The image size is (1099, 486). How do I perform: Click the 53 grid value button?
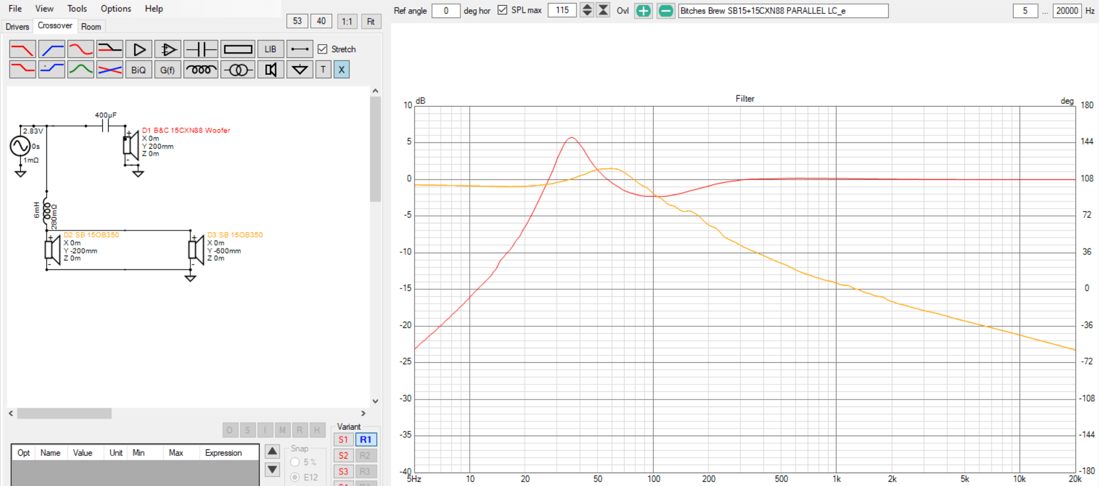click(297, 21)
